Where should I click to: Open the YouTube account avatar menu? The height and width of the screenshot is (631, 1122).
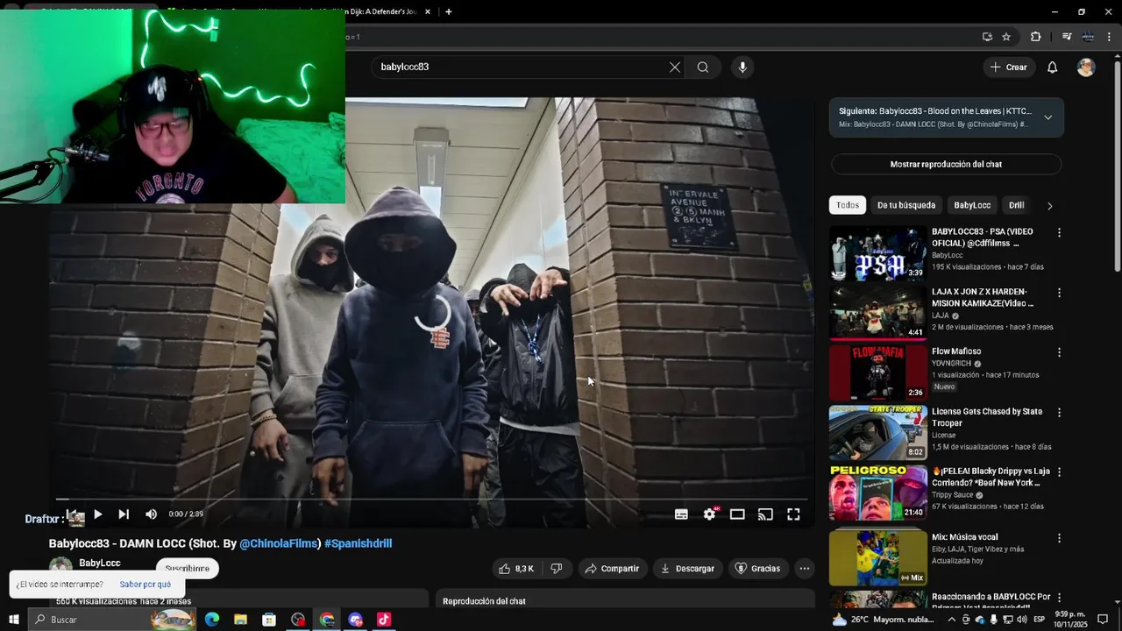click(1086, 67)
